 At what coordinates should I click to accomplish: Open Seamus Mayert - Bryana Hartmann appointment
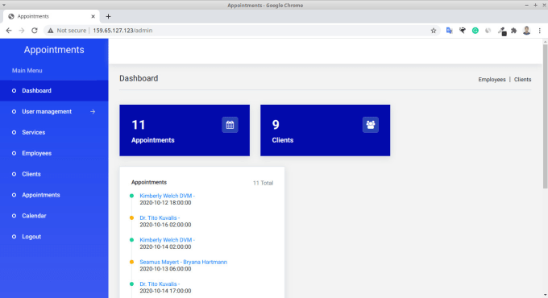tap(183, 262)
